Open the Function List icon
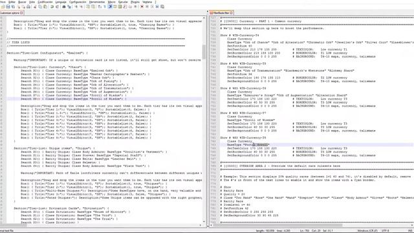Screen dimensions: 414x233 point(125,6)
